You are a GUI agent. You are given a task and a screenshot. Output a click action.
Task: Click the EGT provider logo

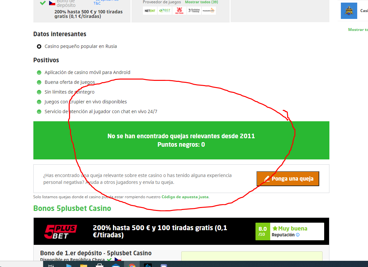point(165,11)
